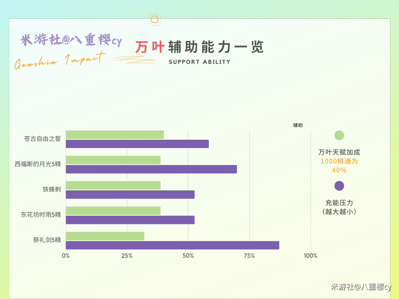Viewport: 399px width, 299px height.
Task: Click purple bar for 东花坊时雨5精
Action: pyautogui.click(x=130, y=220)
